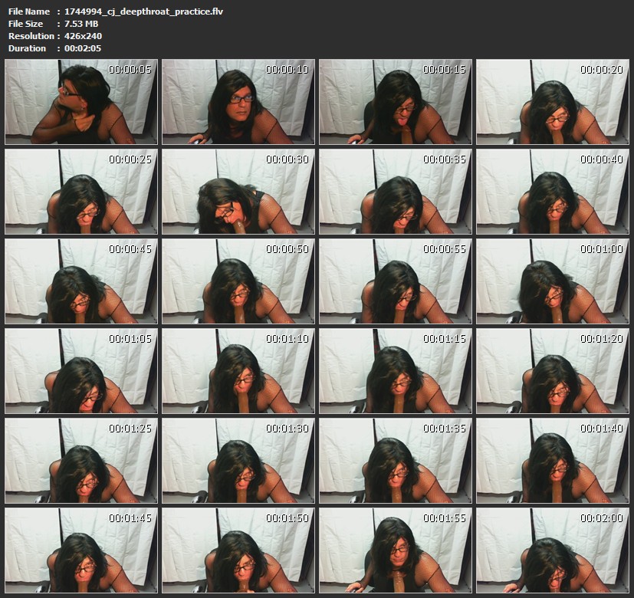The width and height of the screenshot is (634, 598).
Task: Open the 00:00:40 frame thumbnail
Action: coord(553,192)
